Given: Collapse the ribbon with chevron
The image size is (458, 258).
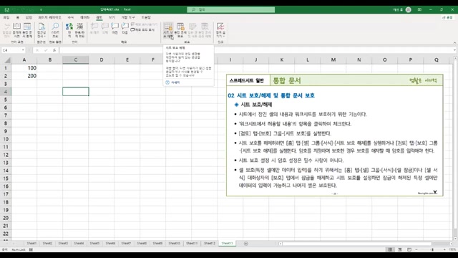Looking at the screenshot, I should pyautogui.click(x=454, y=43).
